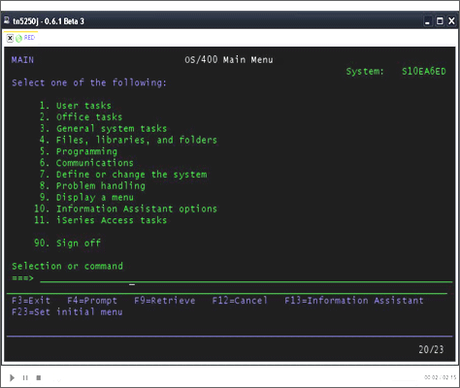Screen dimensions: 460x388
Task: Click the green globe session icon
Action: pyautogui.click(x=18, y=38)
